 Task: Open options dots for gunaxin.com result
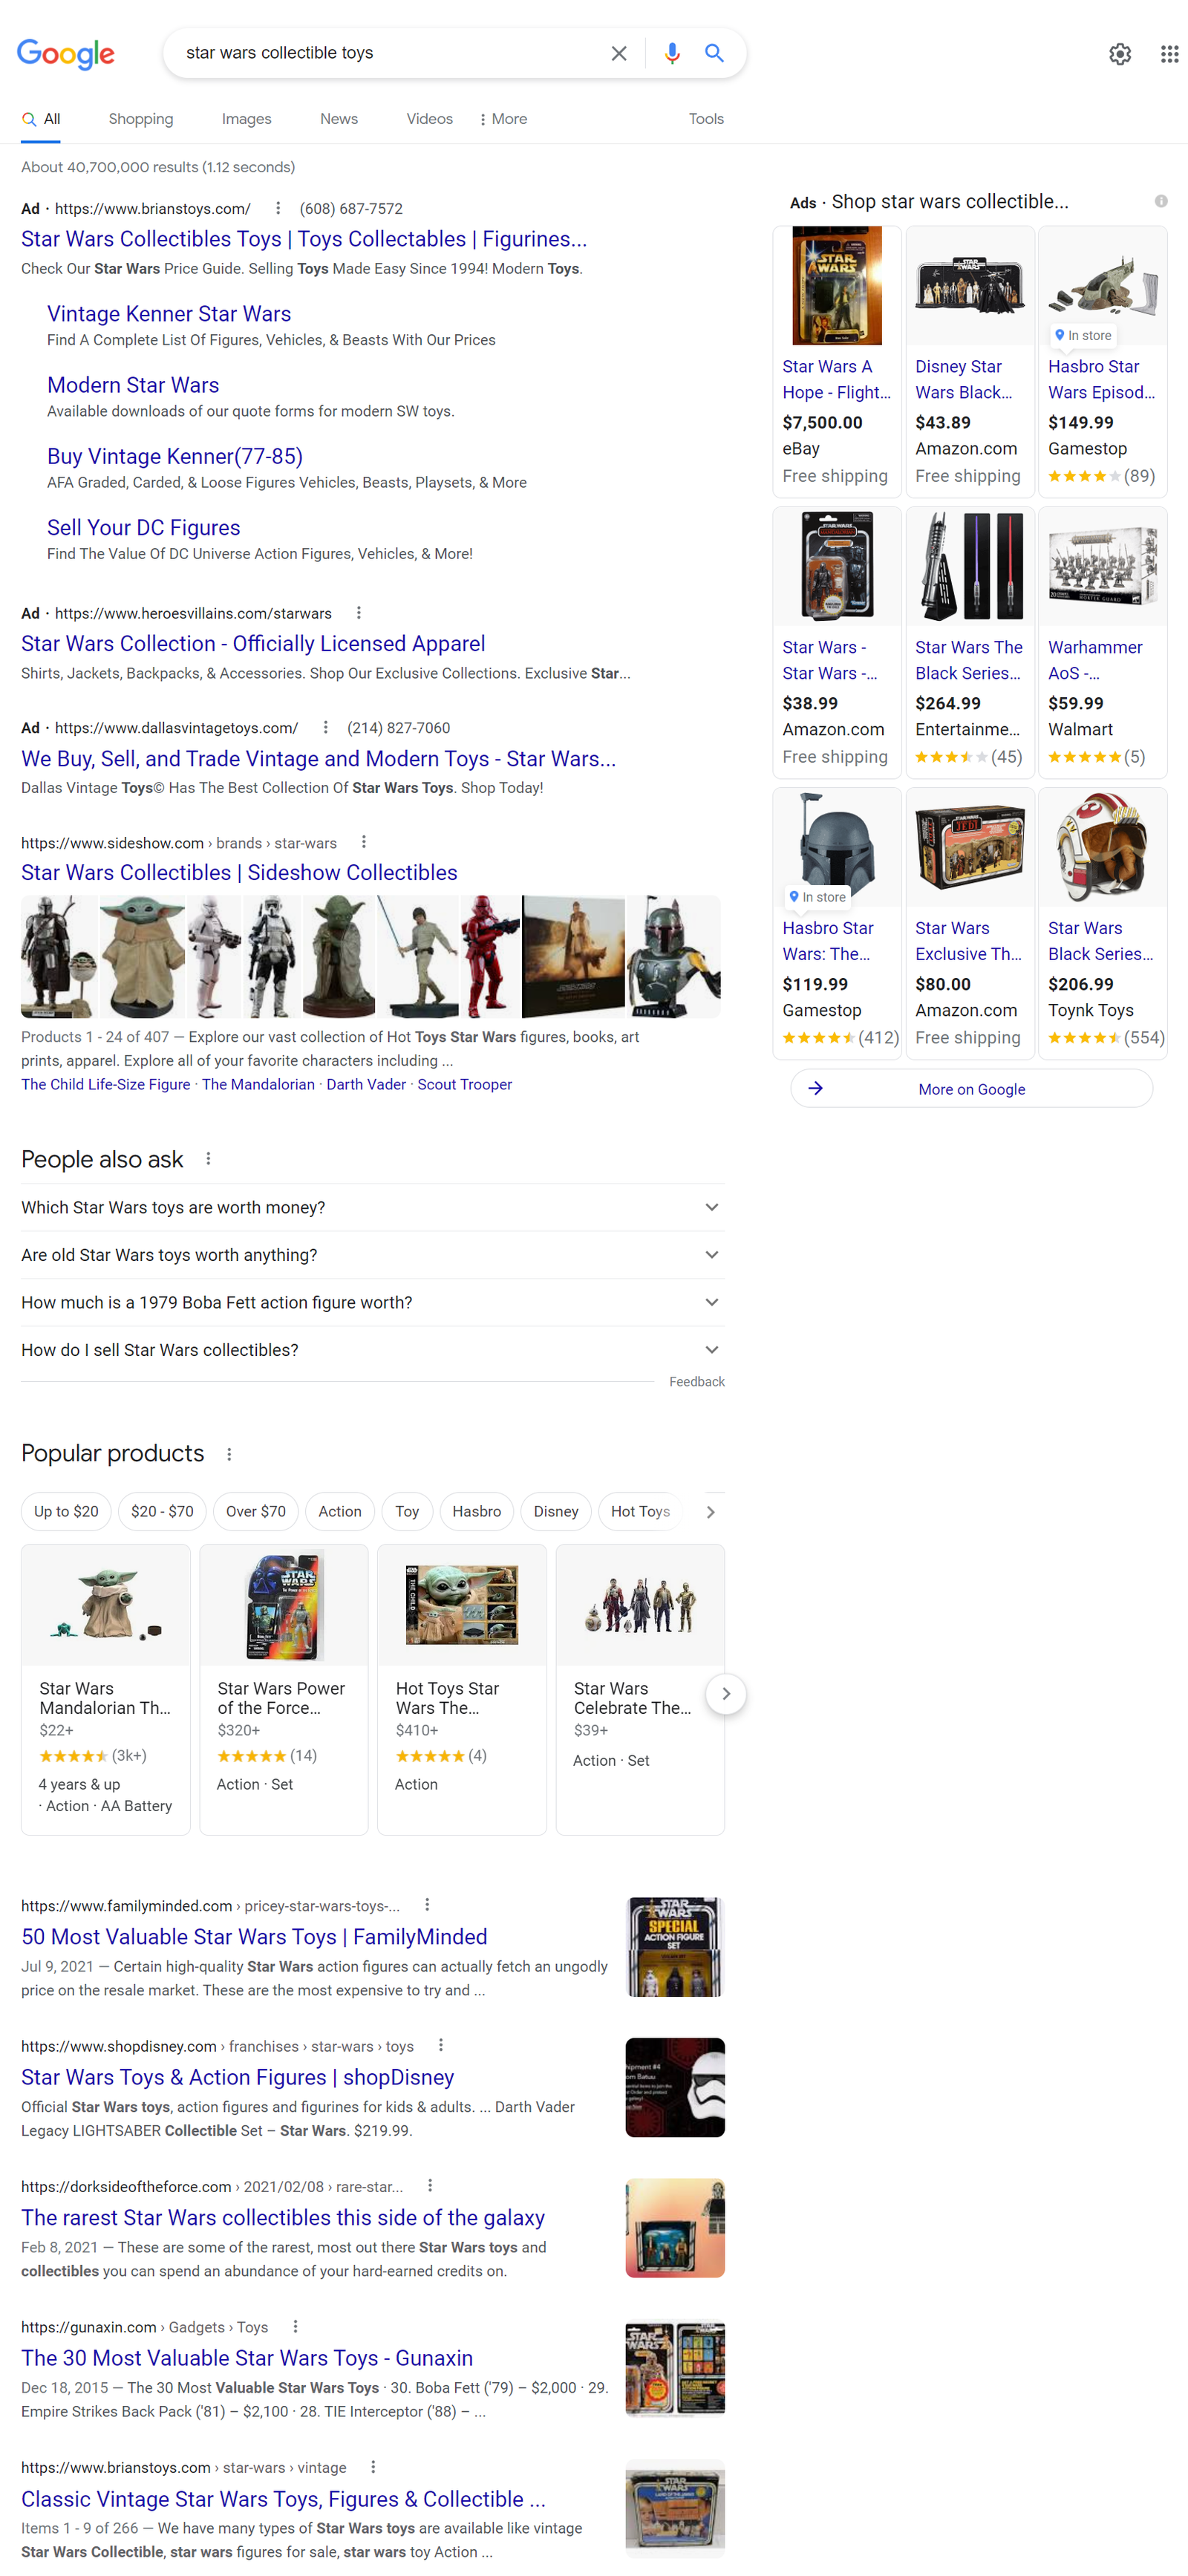pos(295,2326)
